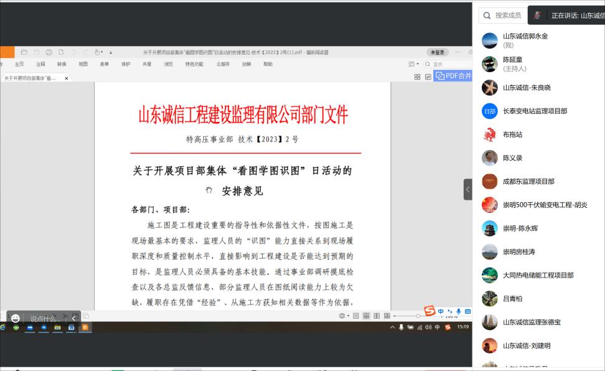
Task: Enable two-page facing view in the status bar
Action: (377, 314)
